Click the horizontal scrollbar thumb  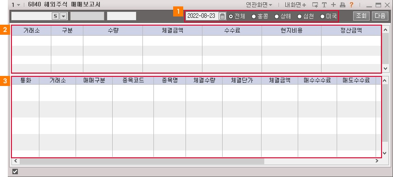point(142,161)
